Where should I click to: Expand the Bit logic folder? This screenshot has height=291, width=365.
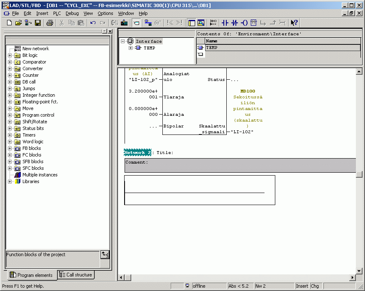click(10, 55)
